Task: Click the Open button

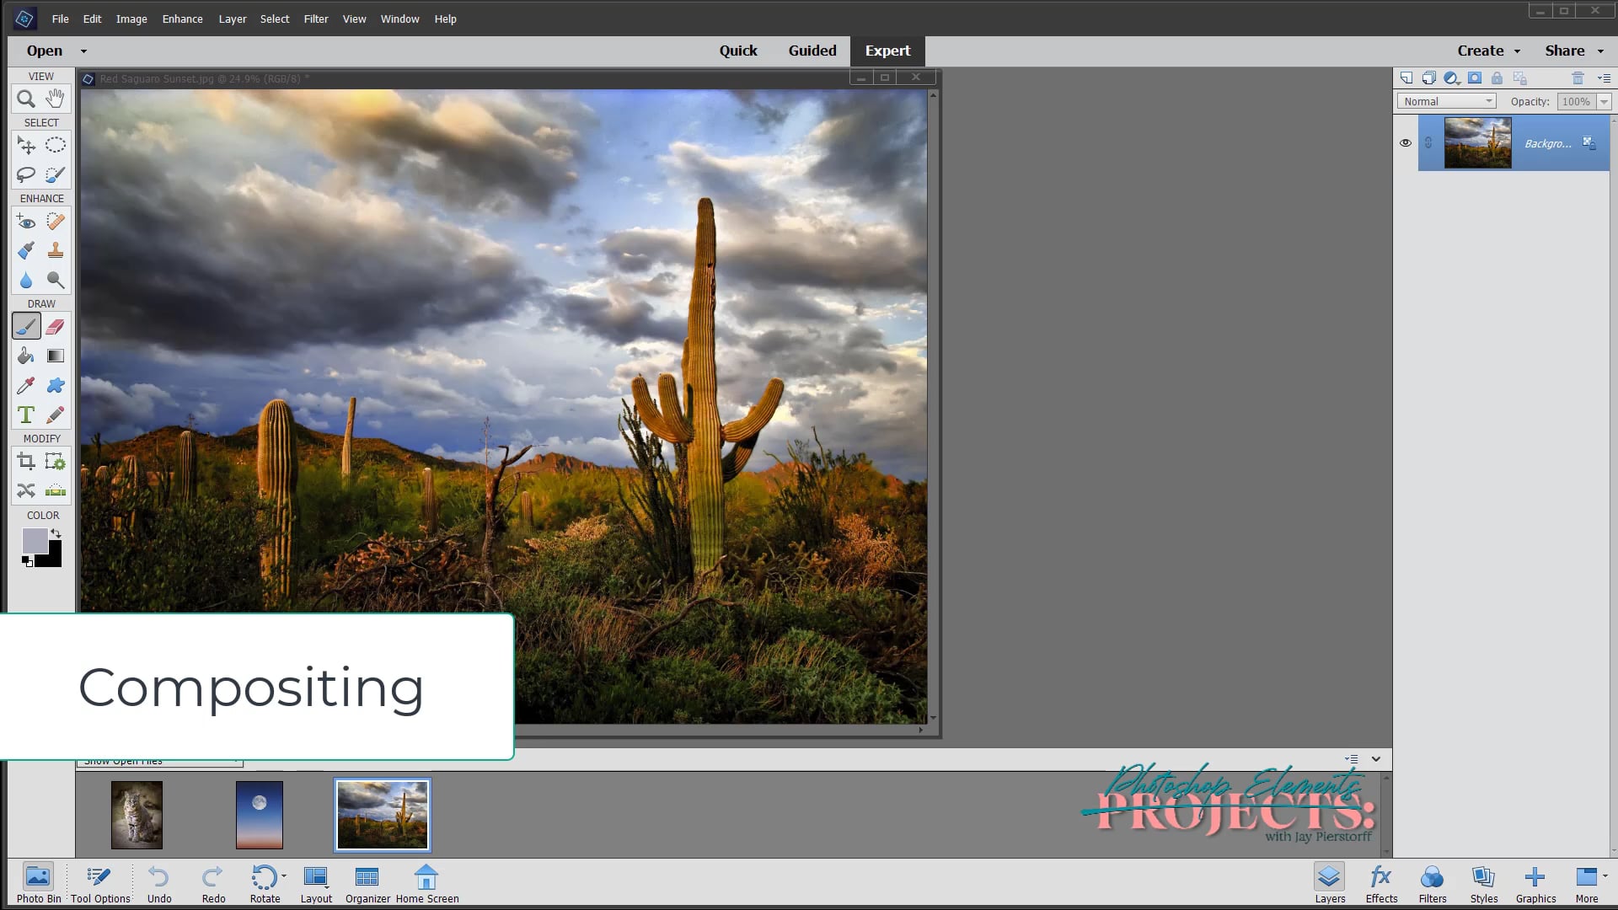Action: (x=45, y=51)
